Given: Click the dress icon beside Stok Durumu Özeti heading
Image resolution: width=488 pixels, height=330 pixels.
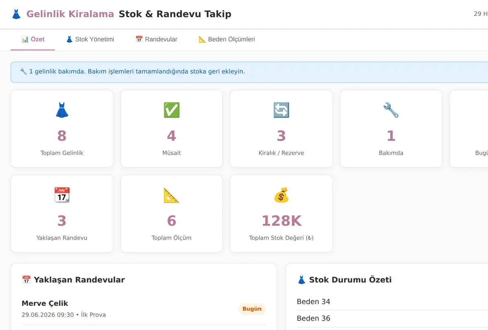Looking at the screenshot, I should click(301, 280).
